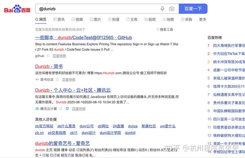Click the icon next to github source
Viewport: 245px width, 158px height.
(x=48, y=56)
